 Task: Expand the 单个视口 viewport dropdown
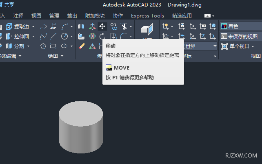[238, 46]
